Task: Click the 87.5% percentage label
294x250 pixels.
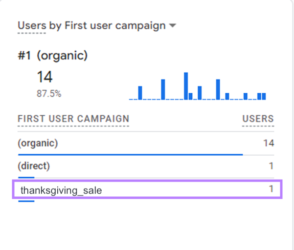Action: pyautogui.click(x=49, y=93)
